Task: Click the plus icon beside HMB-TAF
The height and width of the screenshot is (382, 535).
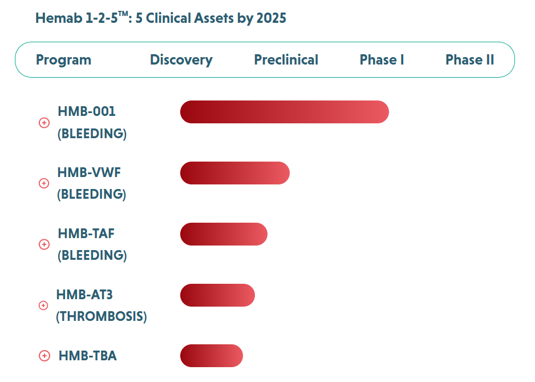Action: (44, 244)
